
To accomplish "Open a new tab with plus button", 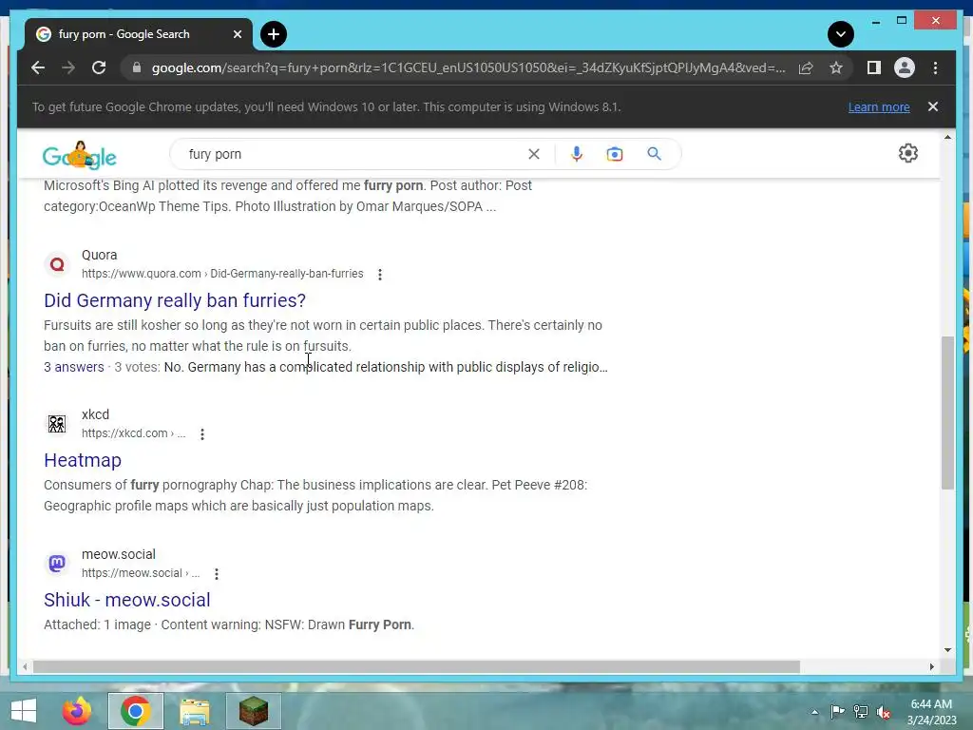I will click(273, 34).
